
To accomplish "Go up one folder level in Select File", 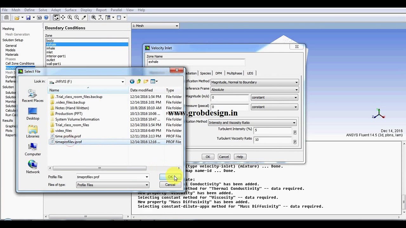I will [139, 82].
